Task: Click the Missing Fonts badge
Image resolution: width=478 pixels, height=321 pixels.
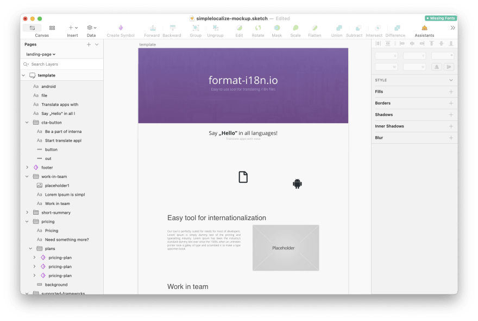Action: pyautogui.click(x=441, y=18)
